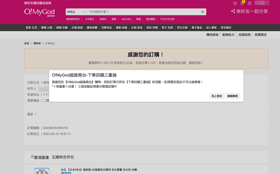280x174 pixels.
Task: Click the share icon beside 揪好友一起分享
Action: pyautogui.click(x=233, y=11)
